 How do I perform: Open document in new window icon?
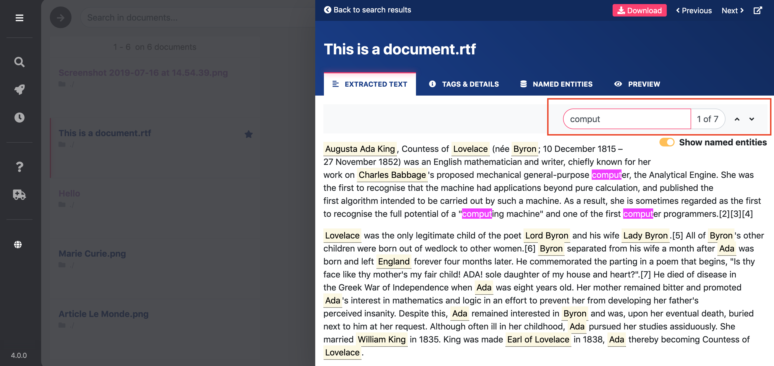click(758, 11)
